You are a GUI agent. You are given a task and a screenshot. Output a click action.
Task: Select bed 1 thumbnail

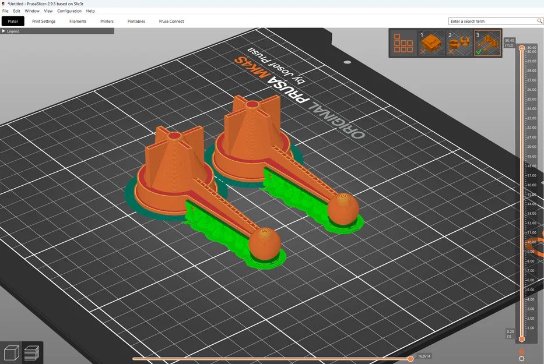click(x=431, y=43)
